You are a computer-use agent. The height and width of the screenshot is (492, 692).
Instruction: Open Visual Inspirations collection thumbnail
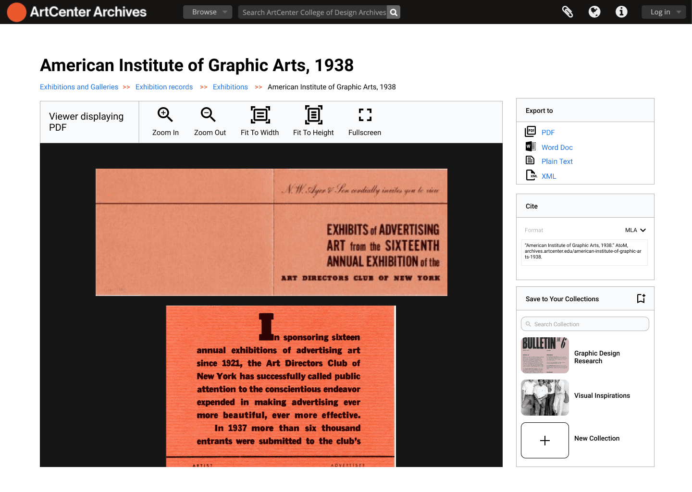tap(545, 398)
